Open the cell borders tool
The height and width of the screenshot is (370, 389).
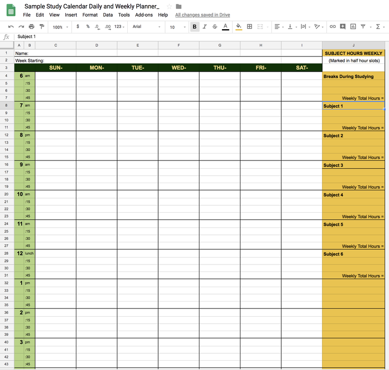pos(249,27)
